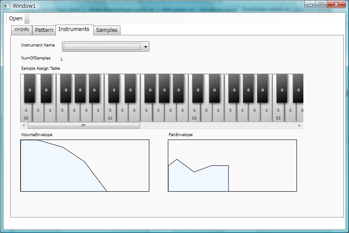Expand the toolbar overflow arrow beside Open

27,19
